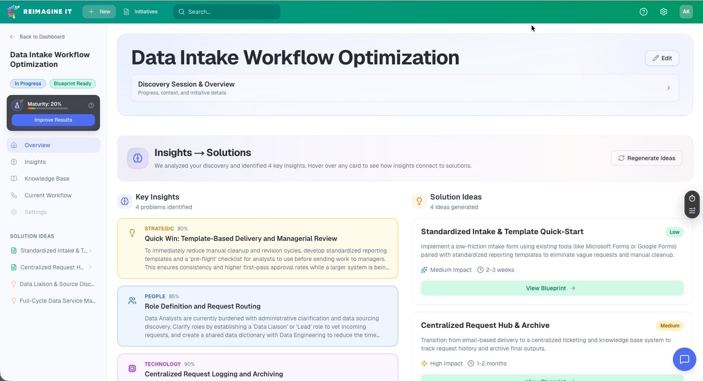Click Regenerate Ideas button
This screenshot has width=703, height=381.
(647, 158)
